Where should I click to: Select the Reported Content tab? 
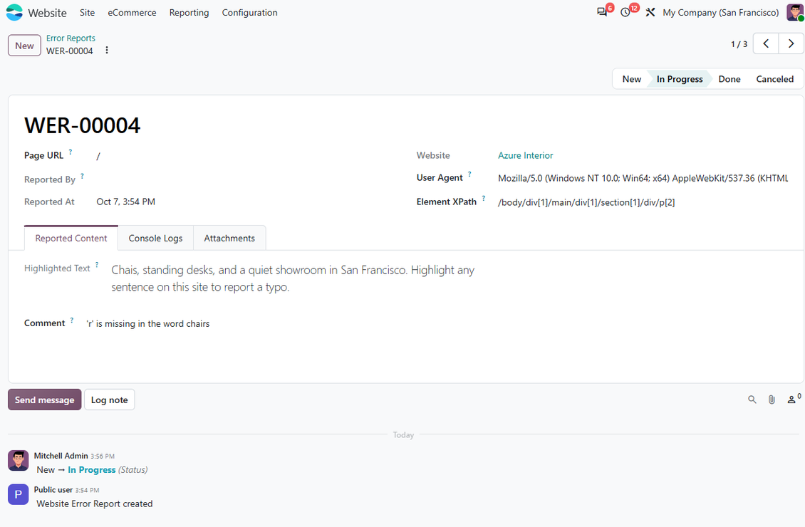(x=71, y=238)
